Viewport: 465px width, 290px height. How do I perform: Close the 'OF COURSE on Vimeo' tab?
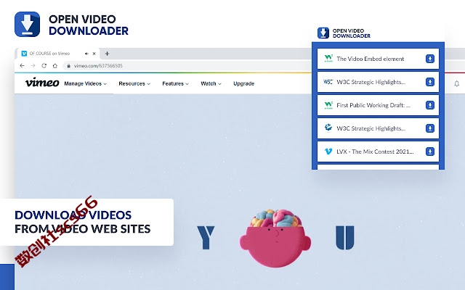[x=94, y=54]
